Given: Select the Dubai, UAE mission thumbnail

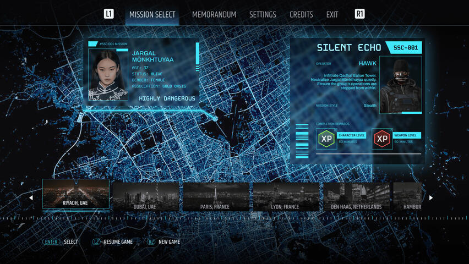Looking at the screenshot, I should 145,196.
